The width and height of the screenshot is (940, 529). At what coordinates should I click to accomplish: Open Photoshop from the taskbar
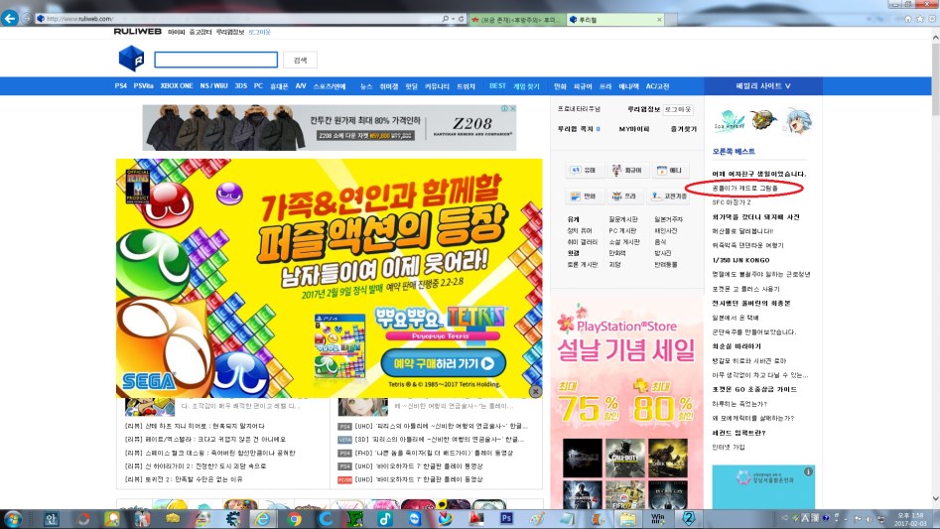506,519
